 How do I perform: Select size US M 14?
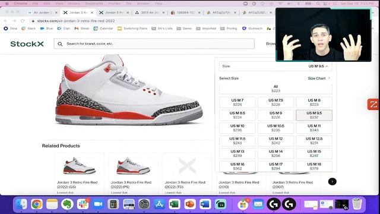click(275, 153)
